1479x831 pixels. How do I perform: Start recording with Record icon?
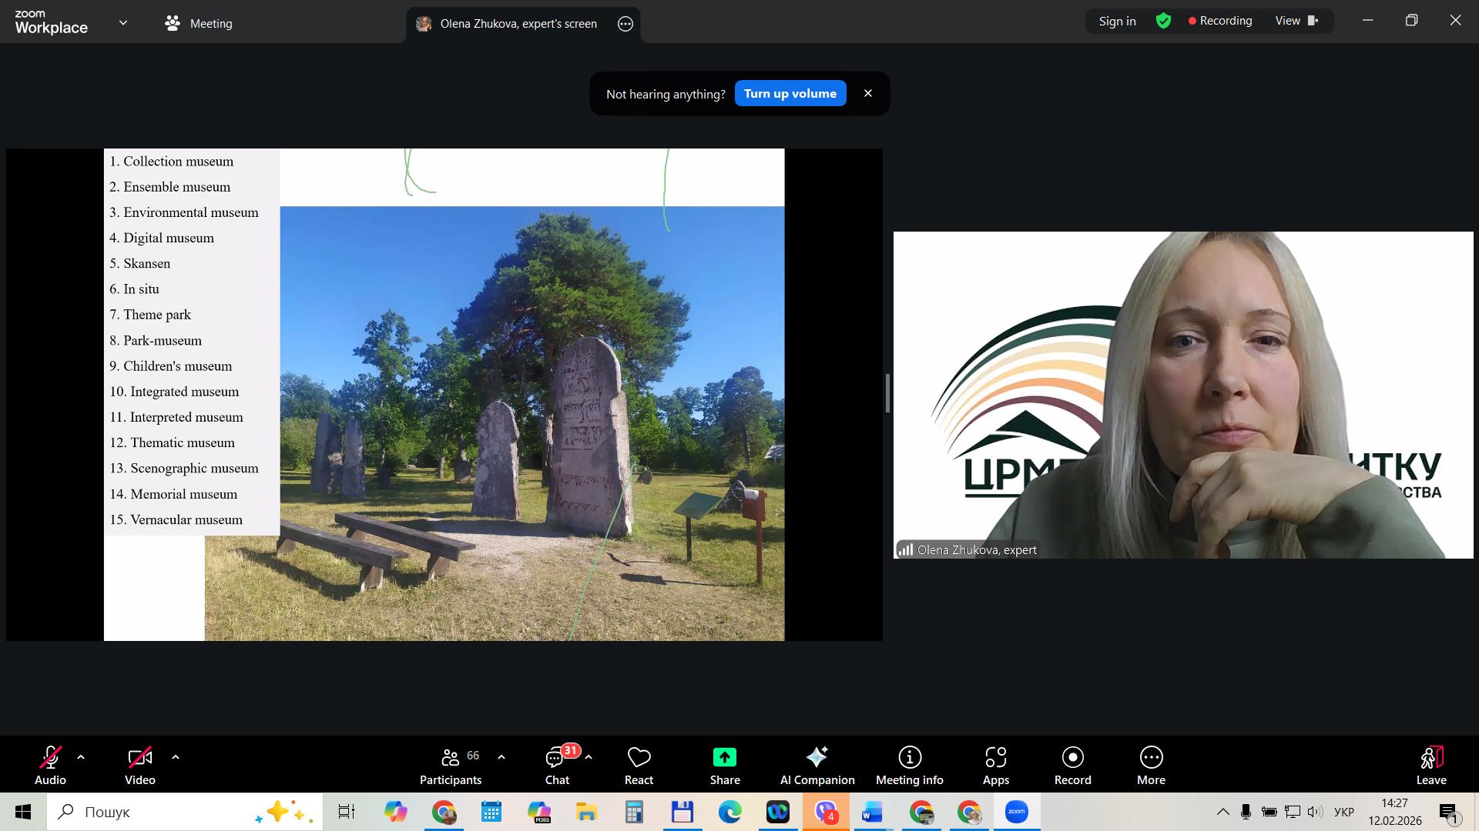point(1072,766)
